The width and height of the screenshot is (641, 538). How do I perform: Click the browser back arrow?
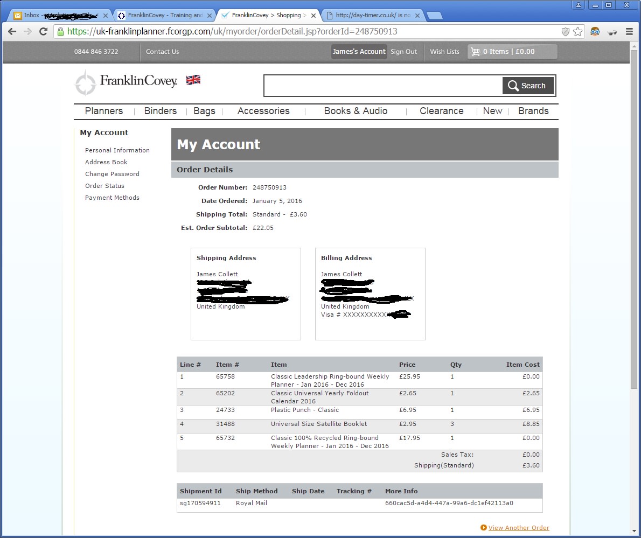(x=12, y=32)
